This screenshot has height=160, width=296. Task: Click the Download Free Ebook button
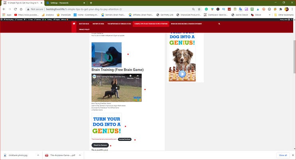click(124, 139)
